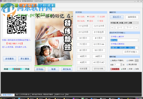Print as 3寸钱包照
The image size is (143, 99).
tap(99, 32)
